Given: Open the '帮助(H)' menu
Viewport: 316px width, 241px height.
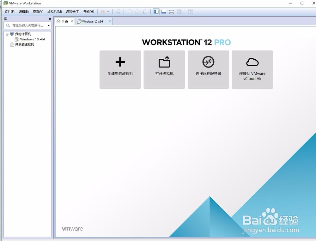Looking at the screenshot, I should coord(88,12).
